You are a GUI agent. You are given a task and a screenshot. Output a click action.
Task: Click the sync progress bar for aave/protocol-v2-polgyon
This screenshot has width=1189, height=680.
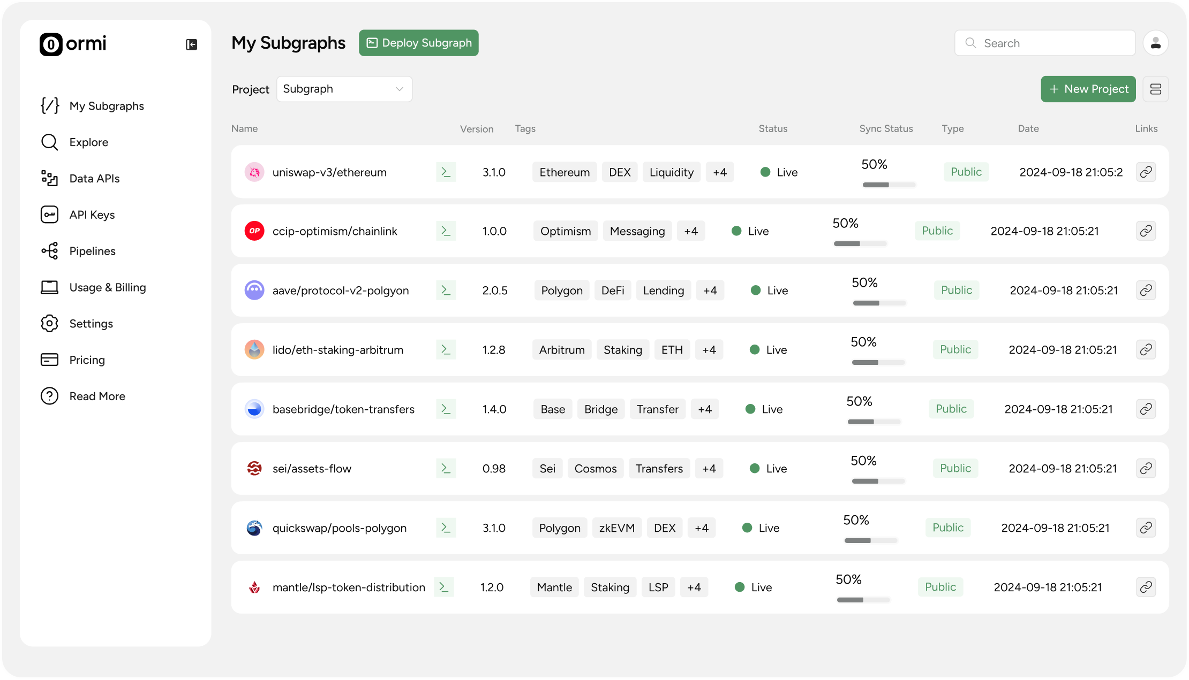pos(879,303)
